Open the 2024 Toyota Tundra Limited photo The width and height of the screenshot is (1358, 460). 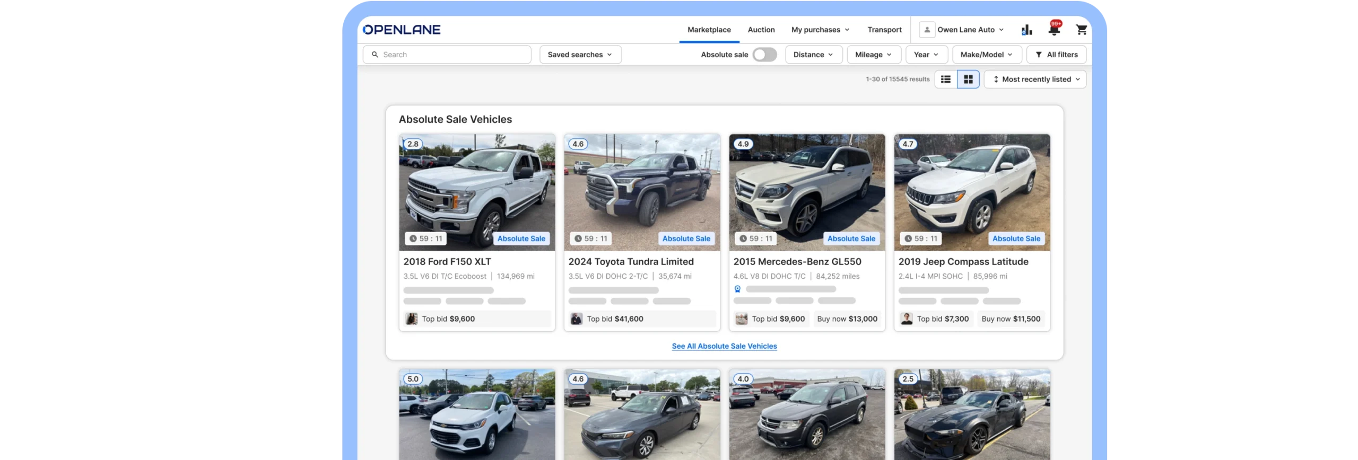coord(642,192)
